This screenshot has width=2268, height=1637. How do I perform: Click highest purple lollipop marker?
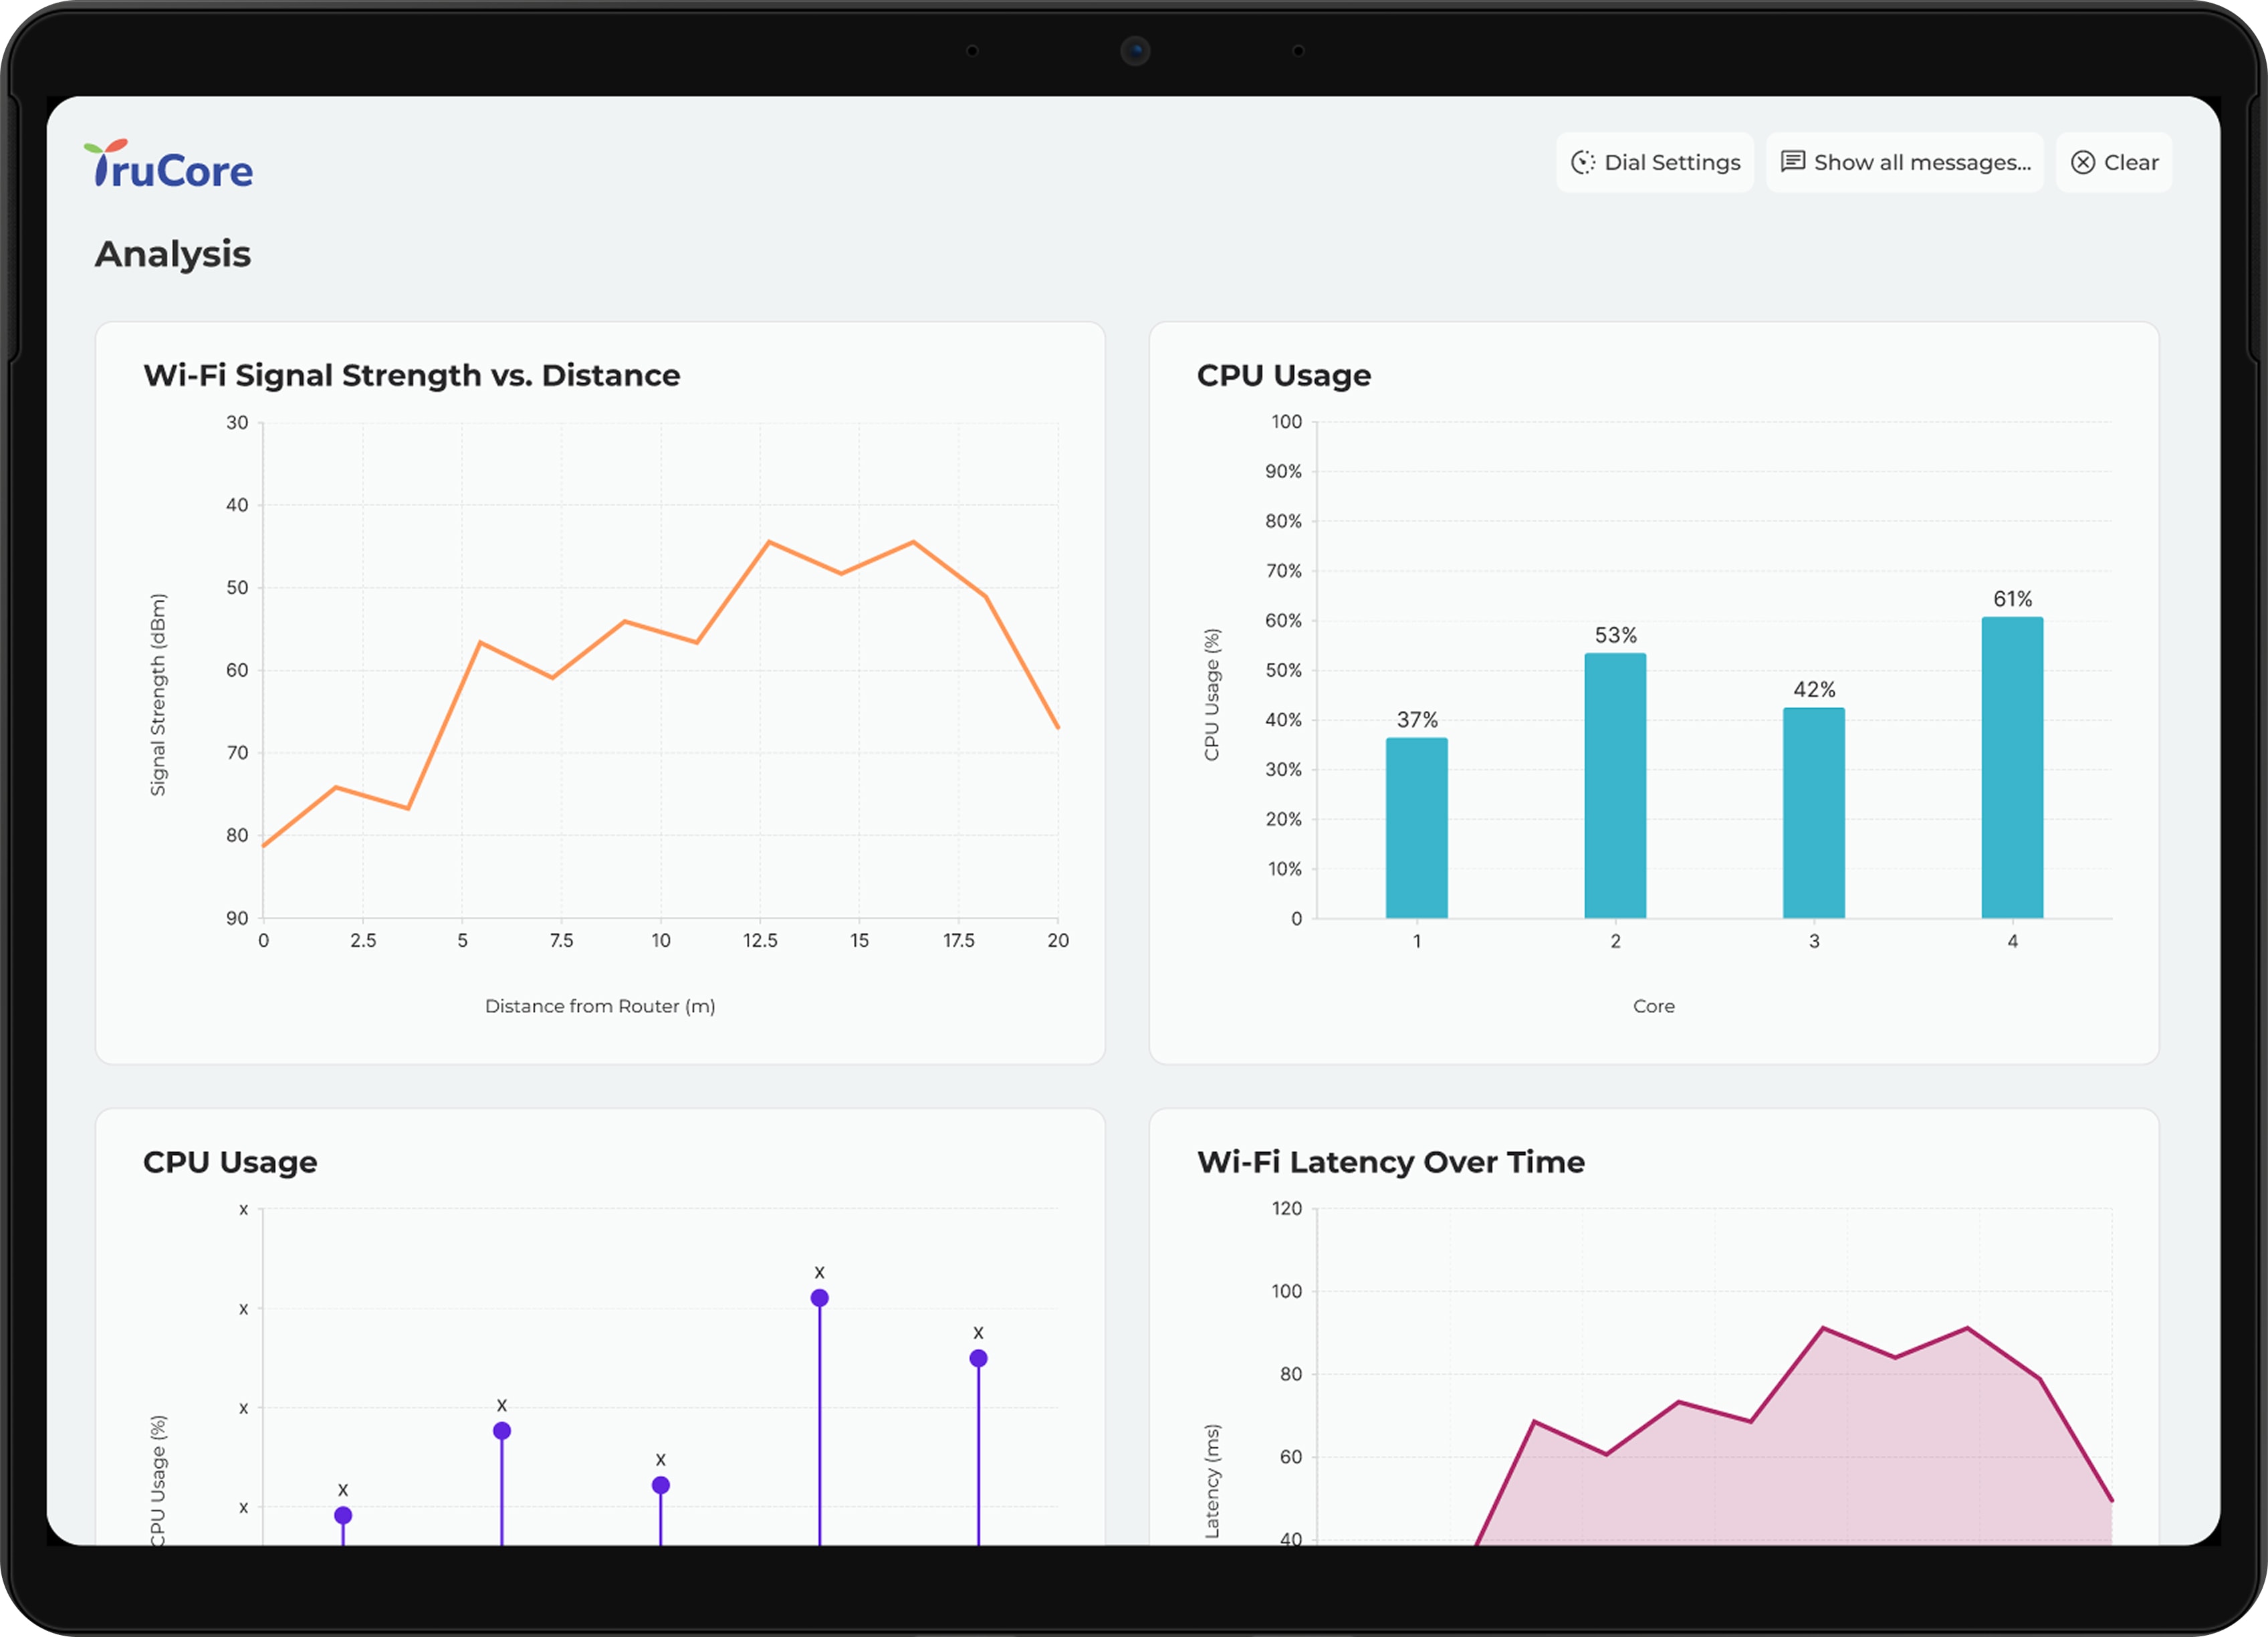point(819,1298)
